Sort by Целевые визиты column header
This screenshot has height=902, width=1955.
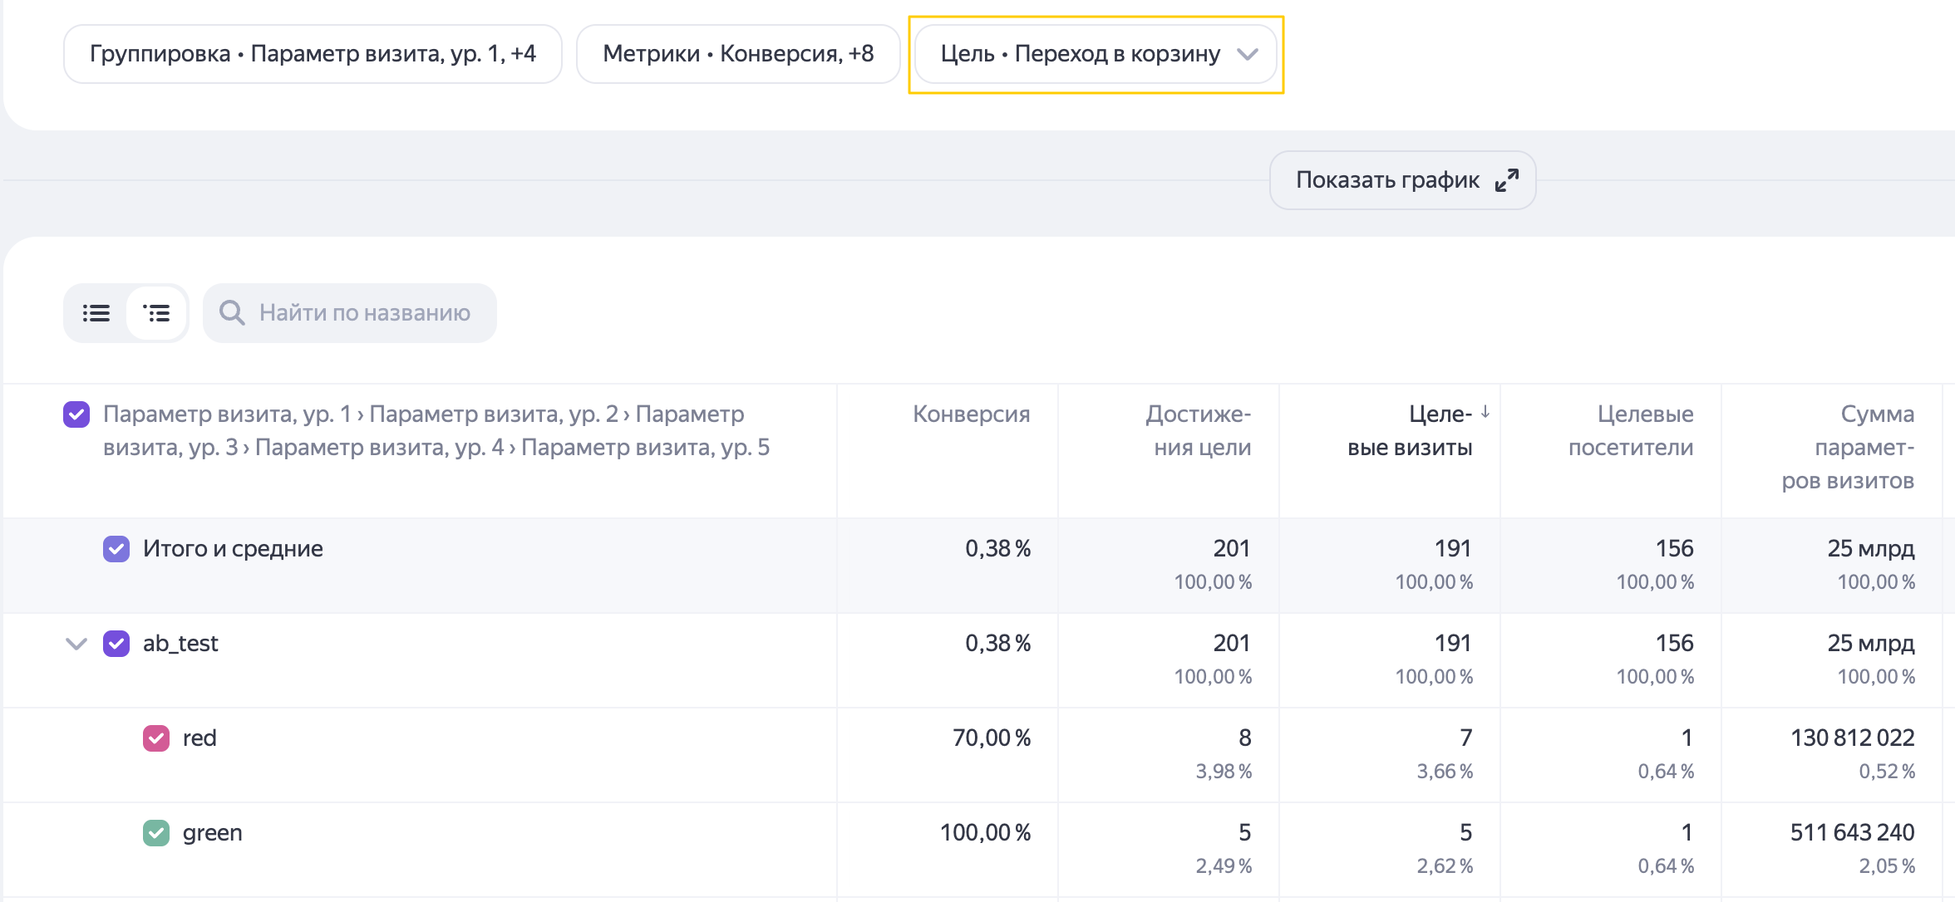(1410, 430)
